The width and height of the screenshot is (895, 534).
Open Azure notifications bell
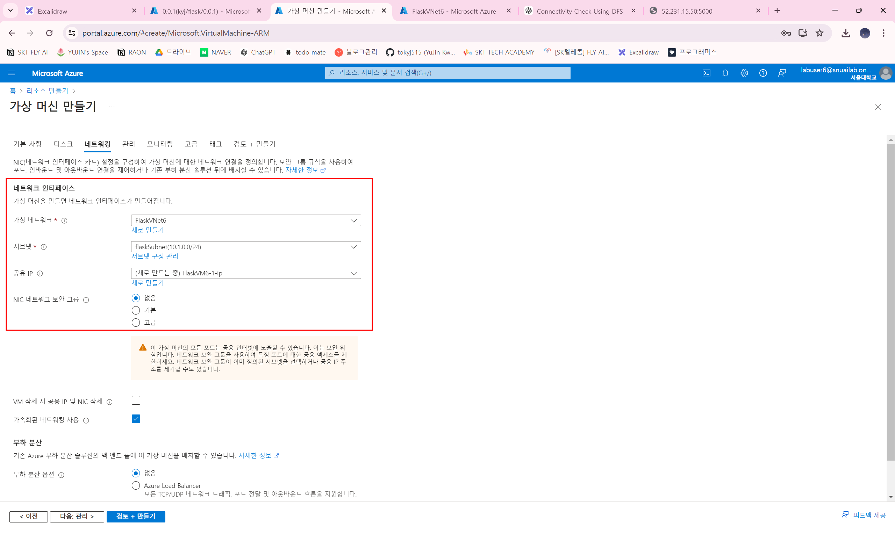point(725,73)
